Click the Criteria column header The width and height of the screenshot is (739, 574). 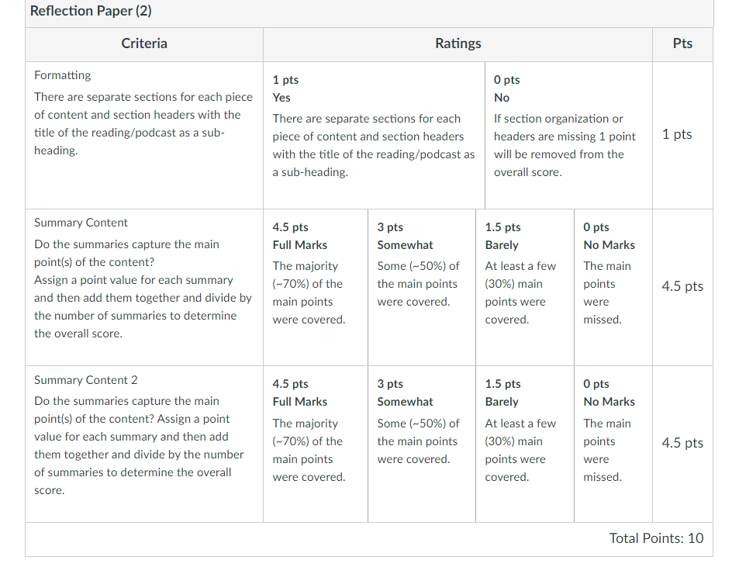144,44
